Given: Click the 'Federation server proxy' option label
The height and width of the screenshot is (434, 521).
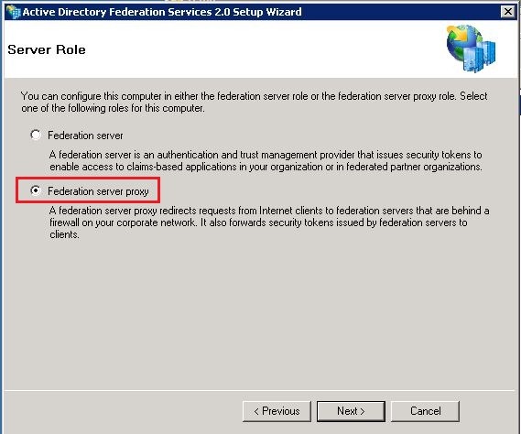Looking at the screenshot, I should [98, 191].
